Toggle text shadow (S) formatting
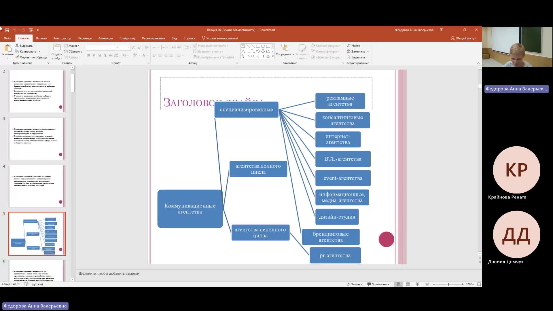 105,55
